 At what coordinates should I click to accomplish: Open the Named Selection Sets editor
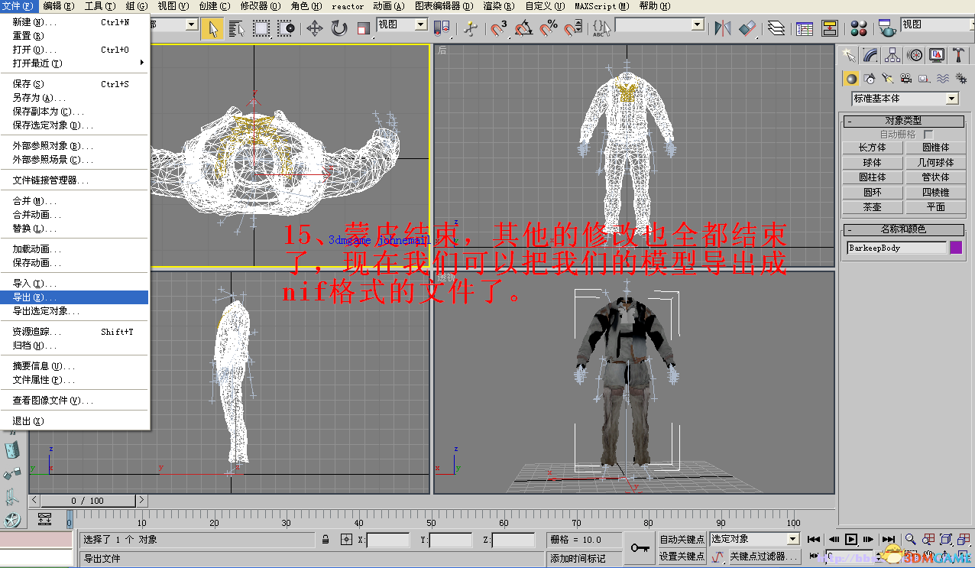pos(601,29)
